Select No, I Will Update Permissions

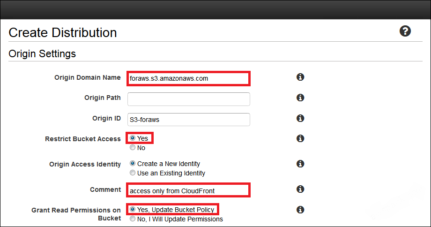133,219
